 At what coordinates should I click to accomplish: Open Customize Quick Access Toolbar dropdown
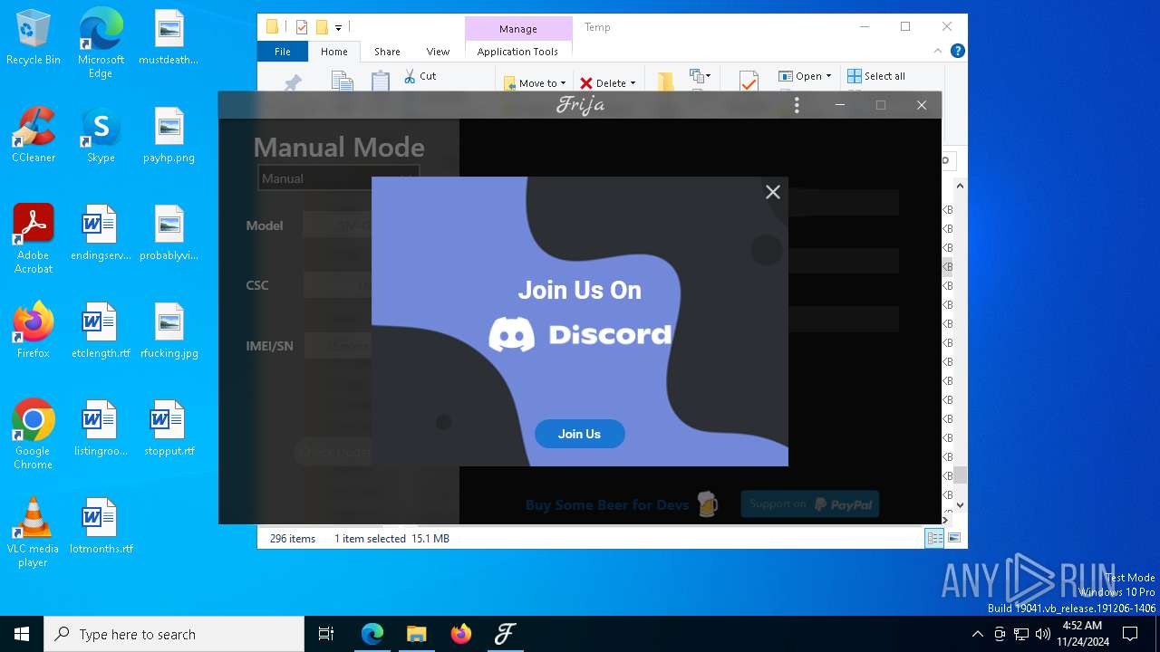point(338,27)
